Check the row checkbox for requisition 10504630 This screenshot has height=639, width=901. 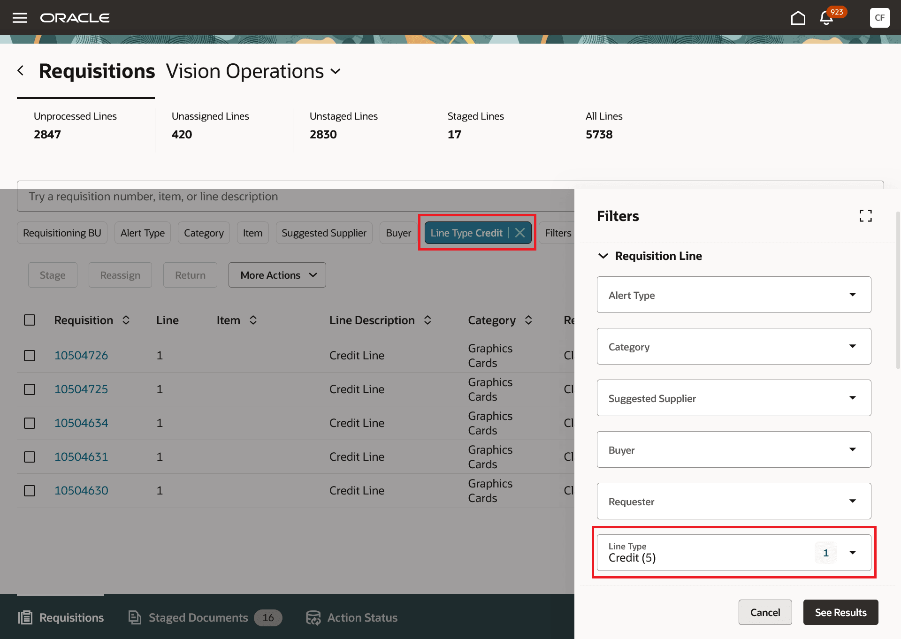[x=30, y=491]
